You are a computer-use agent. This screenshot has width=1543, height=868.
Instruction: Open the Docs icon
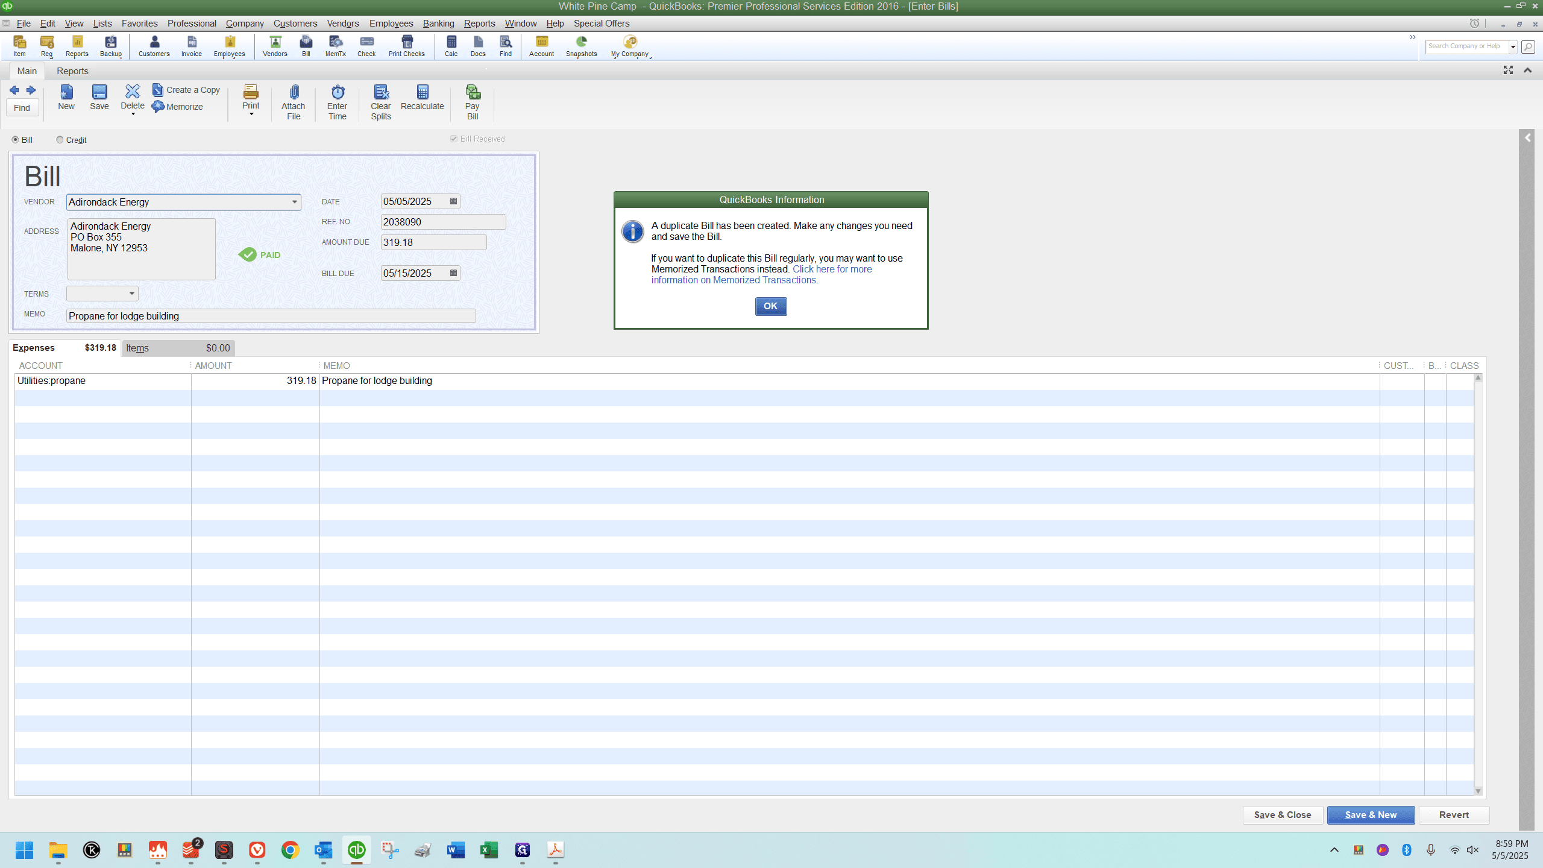click(x=478, y=46)
